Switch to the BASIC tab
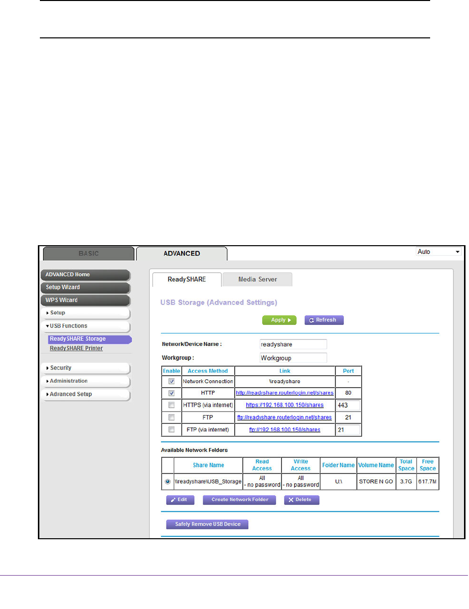 point(89,253)
